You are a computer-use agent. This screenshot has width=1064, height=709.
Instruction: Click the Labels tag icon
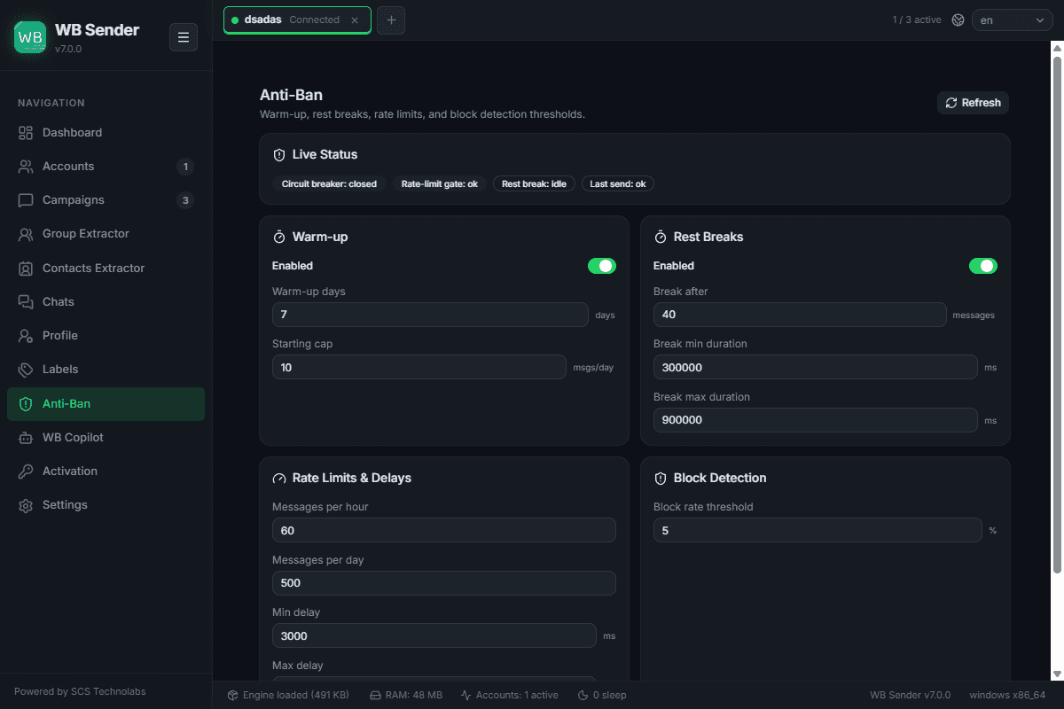(26, 370)
